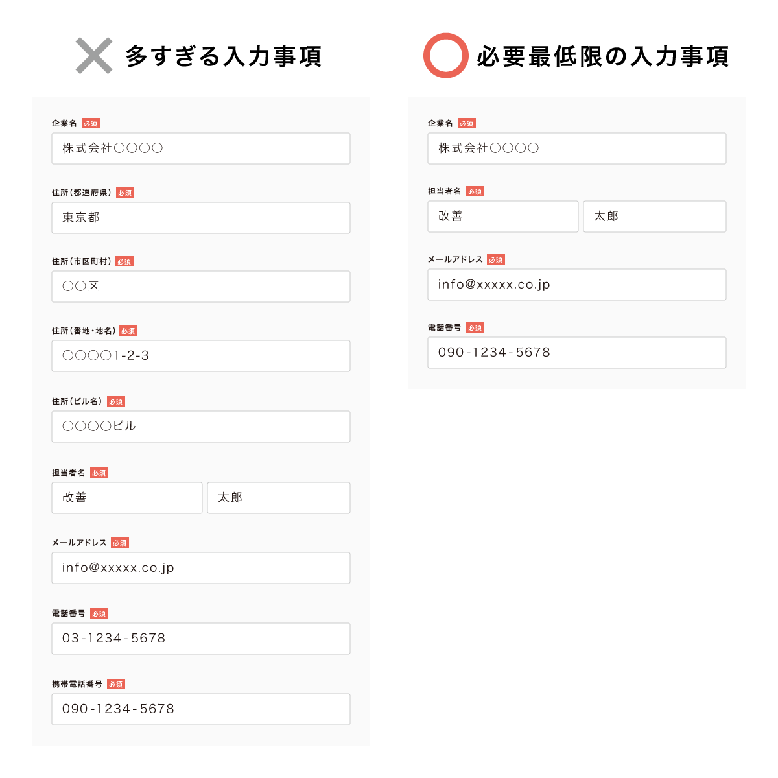778x778 pixels.
Task: Click the 東京都 prefecture input field
Action: point(200,217)
